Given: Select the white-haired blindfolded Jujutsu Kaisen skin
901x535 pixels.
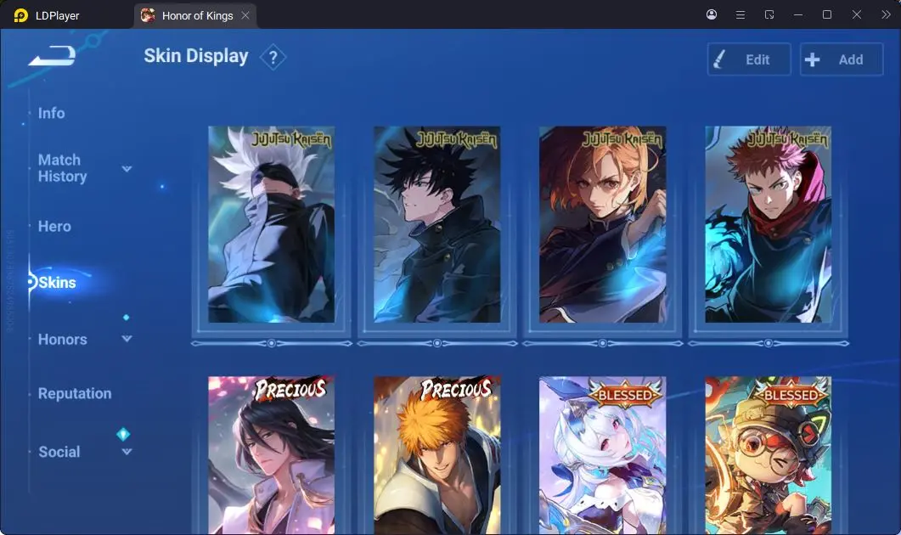Looking at the screenshot, I should point(271,225).
